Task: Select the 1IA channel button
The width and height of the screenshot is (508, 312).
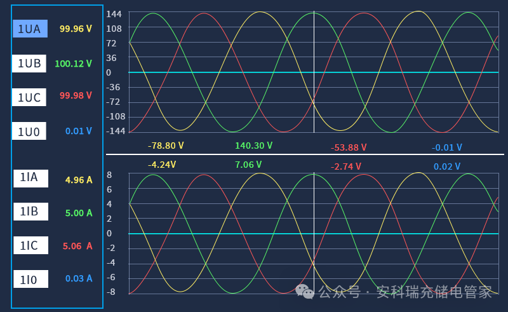Action: pos(30,179)
